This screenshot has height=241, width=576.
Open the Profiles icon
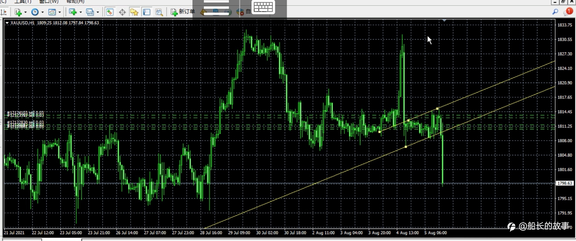(x=90, y=12)
